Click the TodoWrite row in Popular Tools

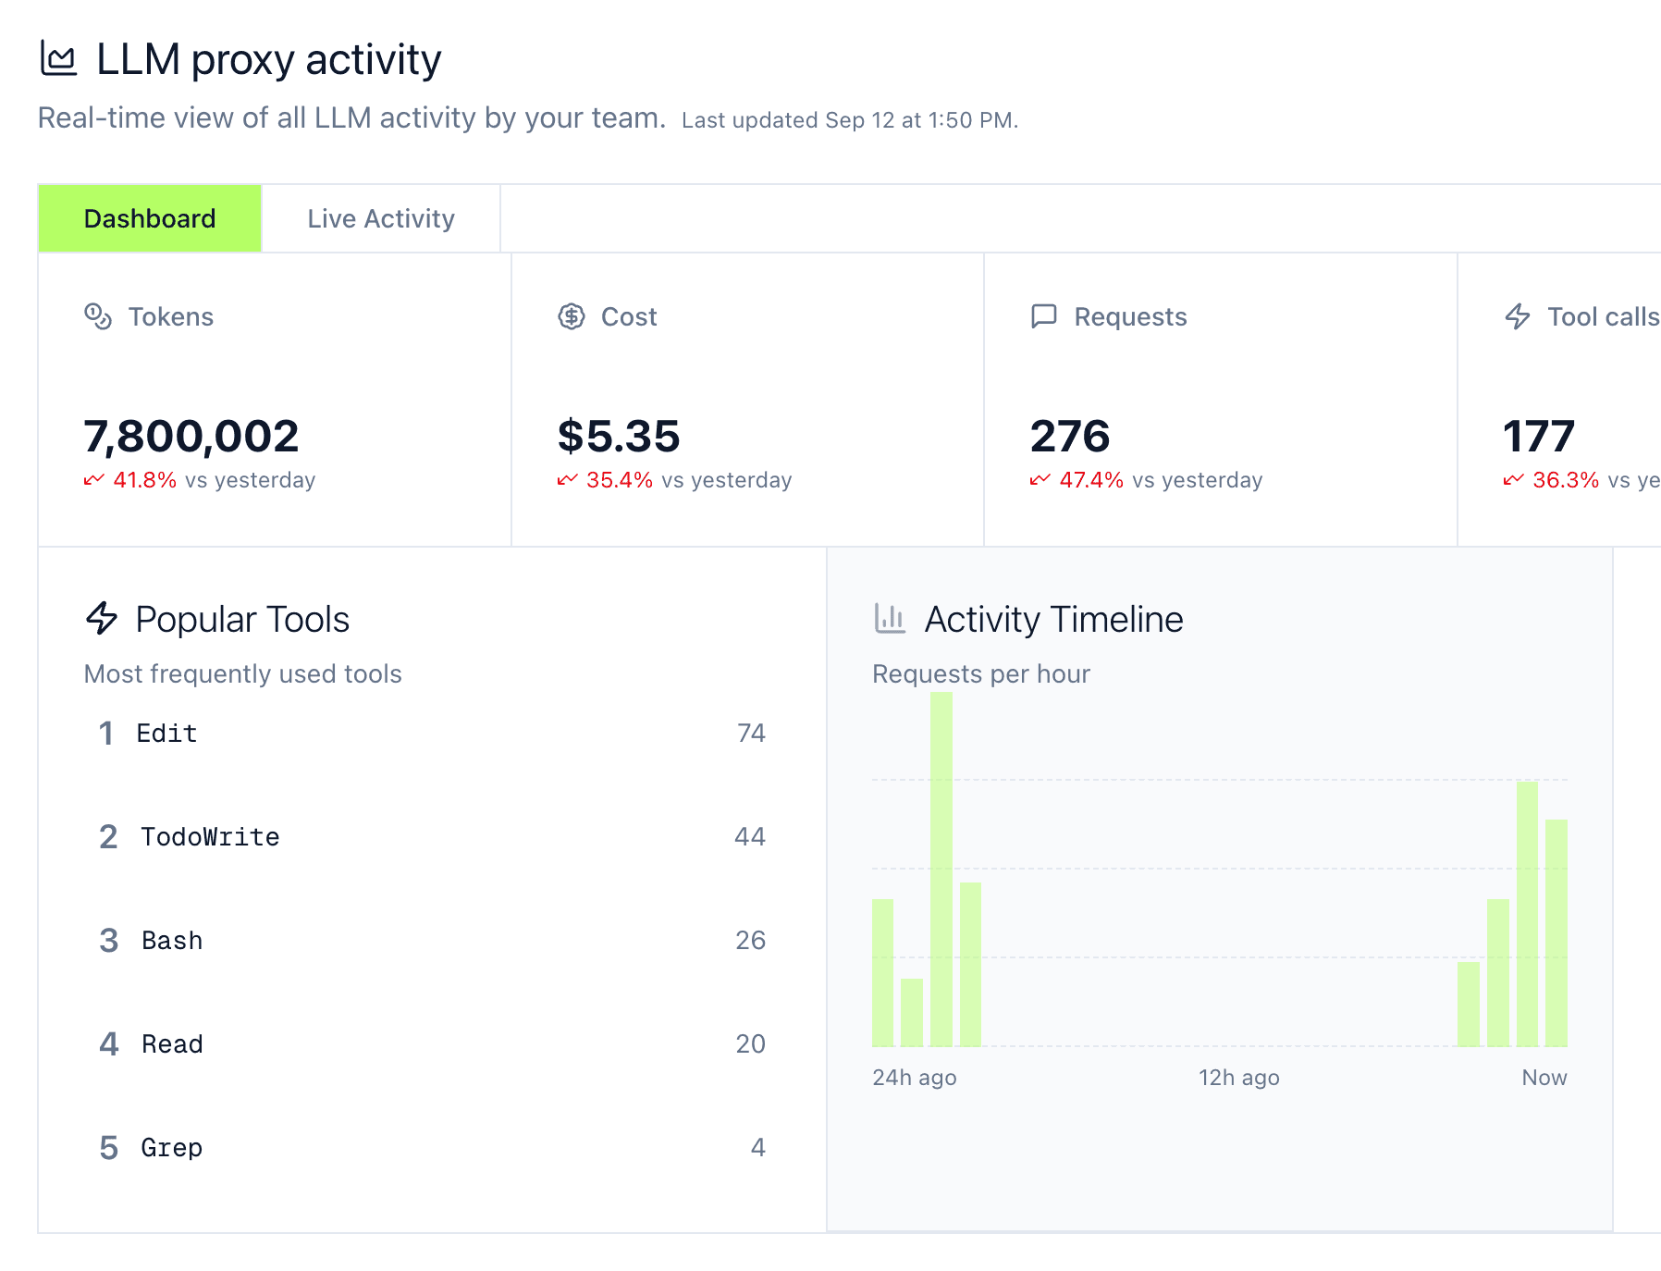[x=210, y=836]
